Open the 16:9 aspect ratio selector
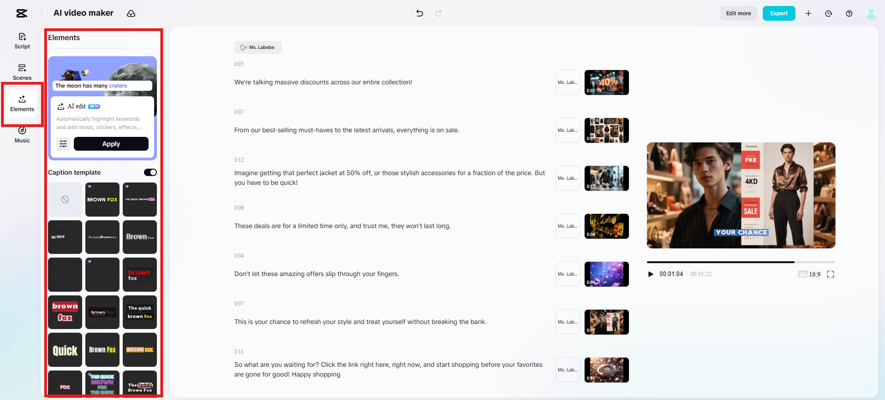 tap(810, 274)
